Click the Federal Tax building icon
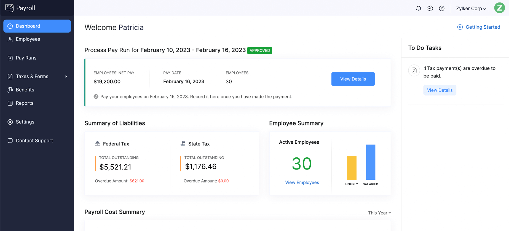The width and height of the screenshot is (509, 231). [98, 144]
